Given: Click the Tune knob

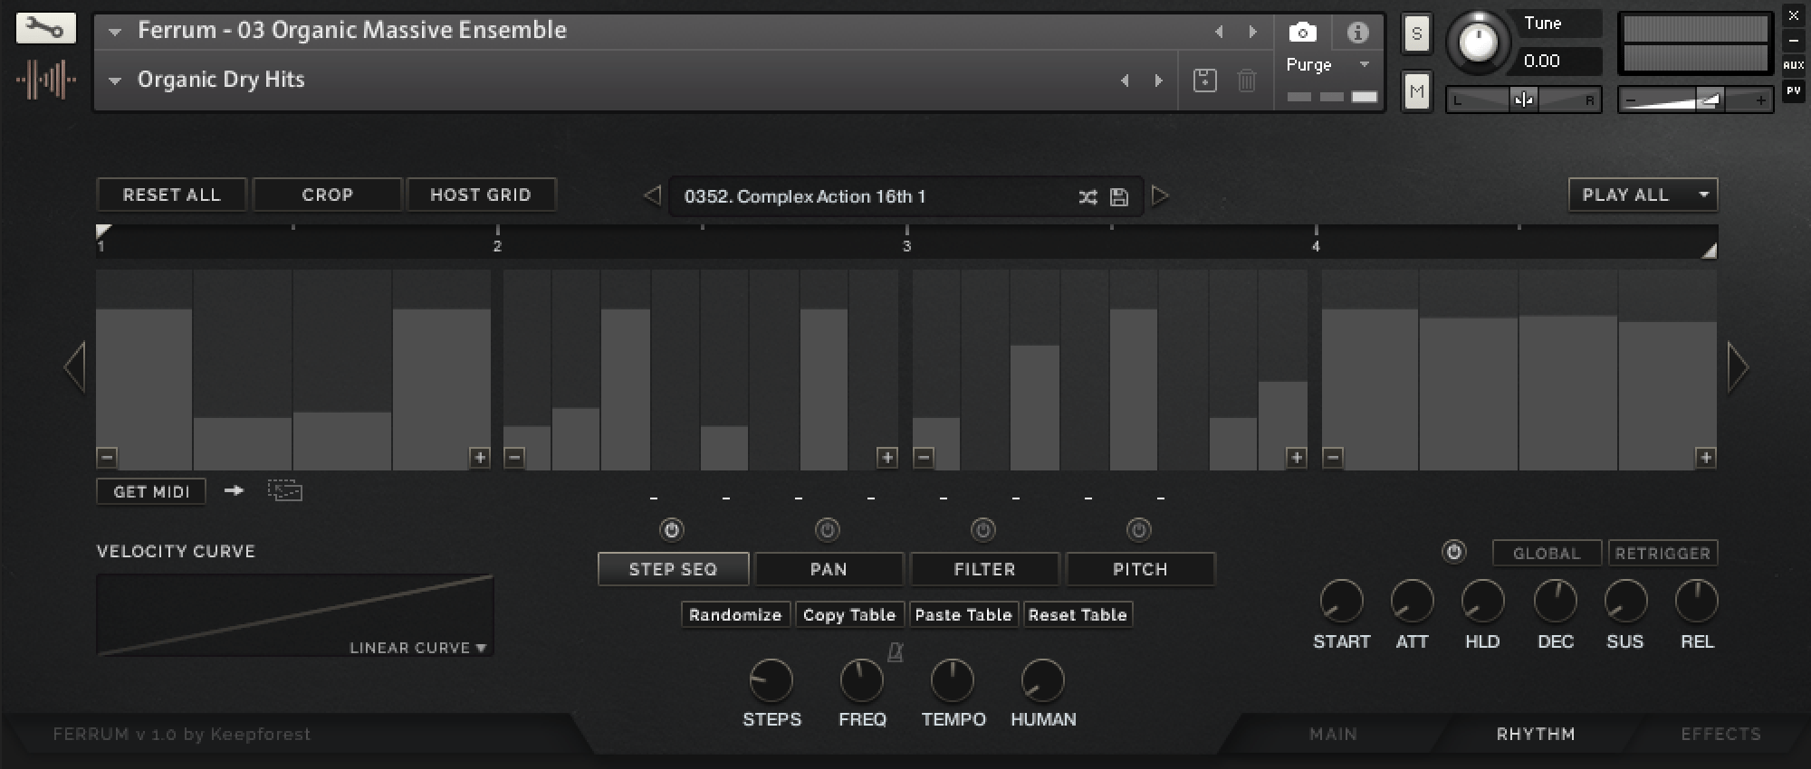Looking at the screenshot, I should click(1478, 42).
